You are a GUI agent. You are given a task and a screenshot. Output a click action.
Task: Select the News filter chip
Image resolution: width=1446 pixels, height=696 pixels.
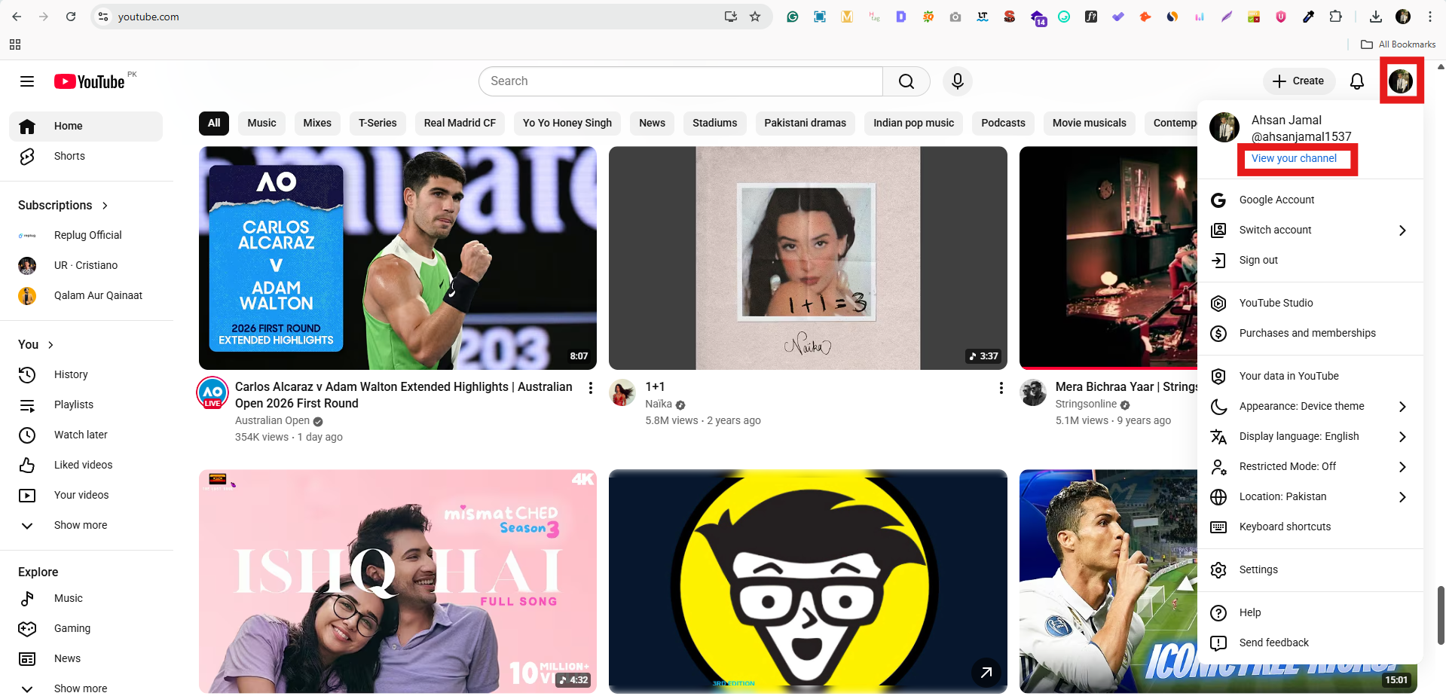(651, 123)
